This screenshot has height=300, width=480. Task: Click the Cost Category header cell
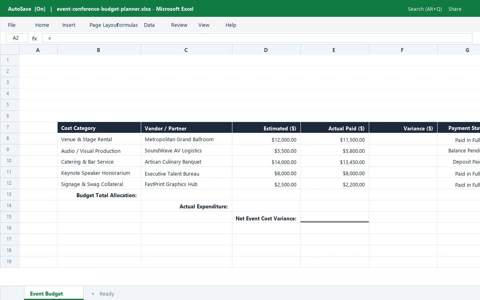point(99,128)
